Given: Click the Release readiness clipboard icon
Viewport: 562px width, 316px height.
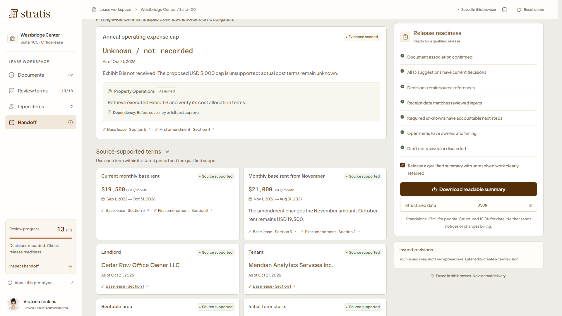Looking at the screenshot, I should [x=405, y=37].
